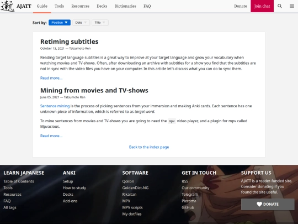
Task: Click the Join chat button
Action: (x=262, y=6)
